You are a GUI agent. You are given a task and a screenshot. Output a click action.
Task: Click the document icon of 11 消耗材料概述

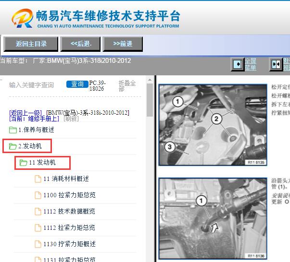click(x=38, y=179)
